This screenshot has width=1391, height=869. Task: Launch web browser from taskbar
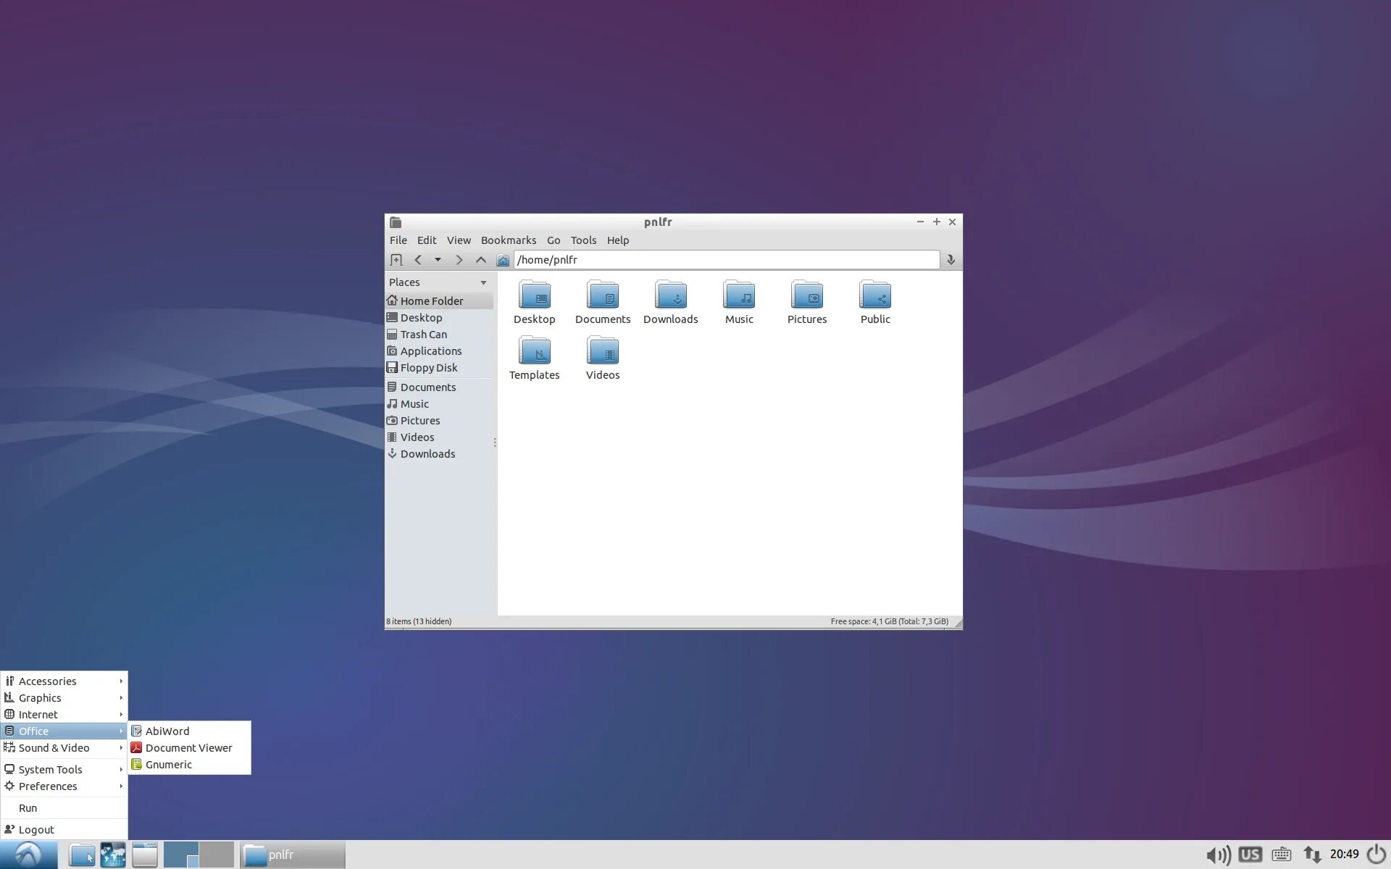tap(113, 855)
